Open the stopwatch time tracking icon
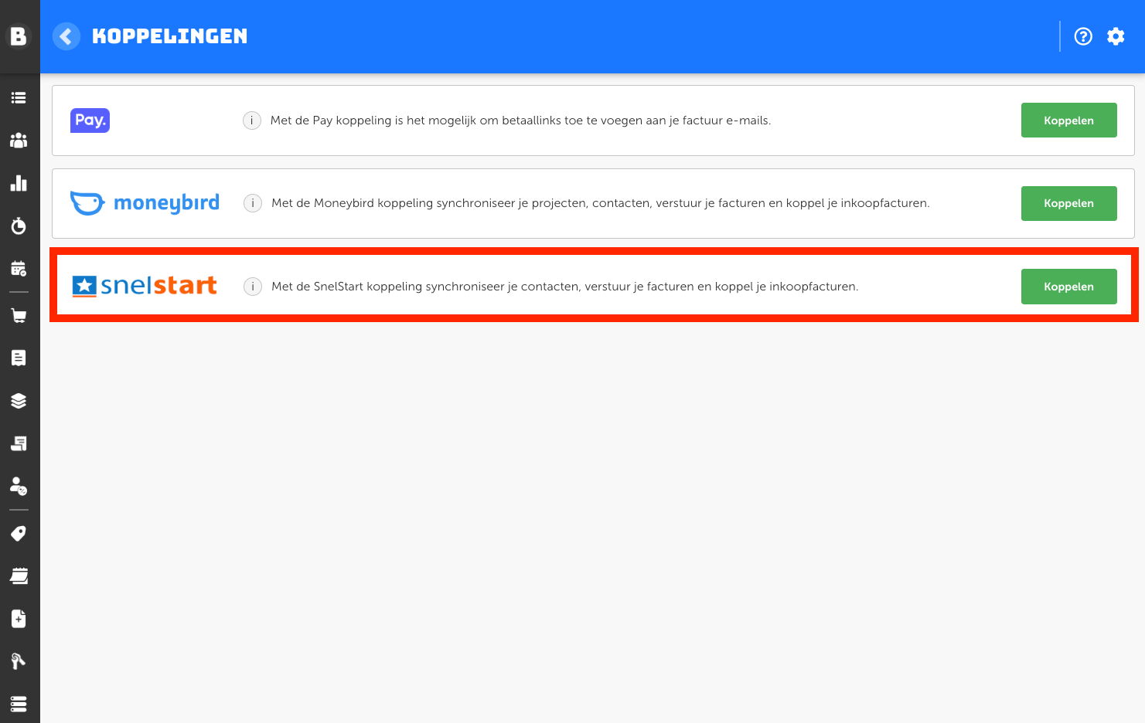 (x=19, y=226)
